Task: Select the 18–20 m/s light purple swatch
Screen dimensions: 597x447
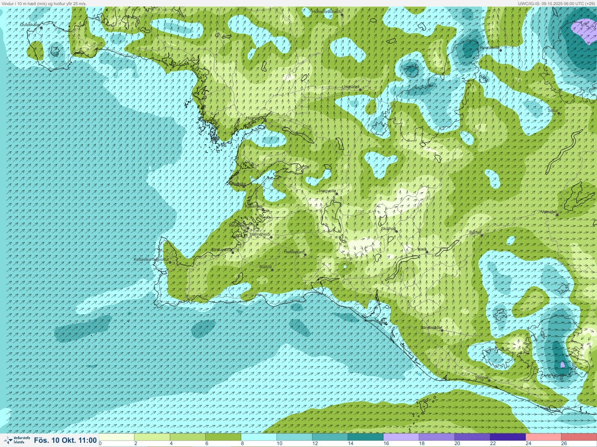Action: click(437, 437)
